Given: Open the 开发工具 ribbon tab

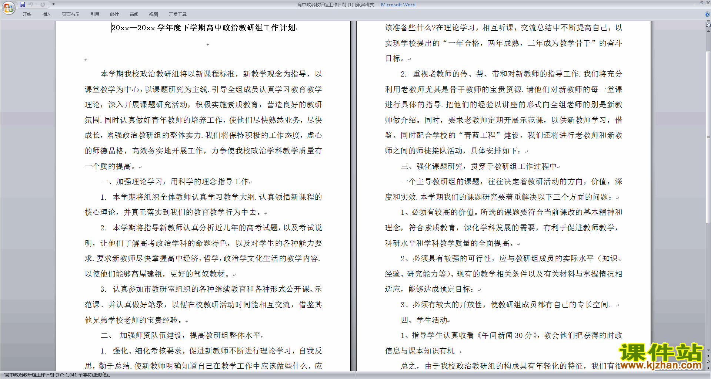Looking at the screenshot, I should pos(178,14).
